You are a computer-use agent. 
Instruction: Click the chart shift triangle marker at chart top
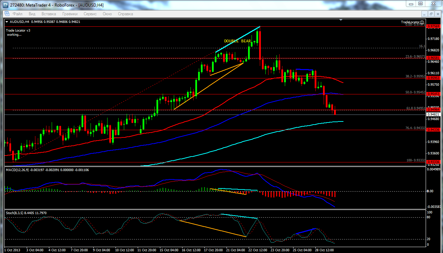(341, 20)
